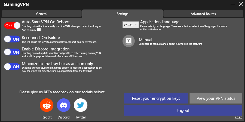Enable Auto Start VPN On Reboot toggle

(x=13, y=25)
